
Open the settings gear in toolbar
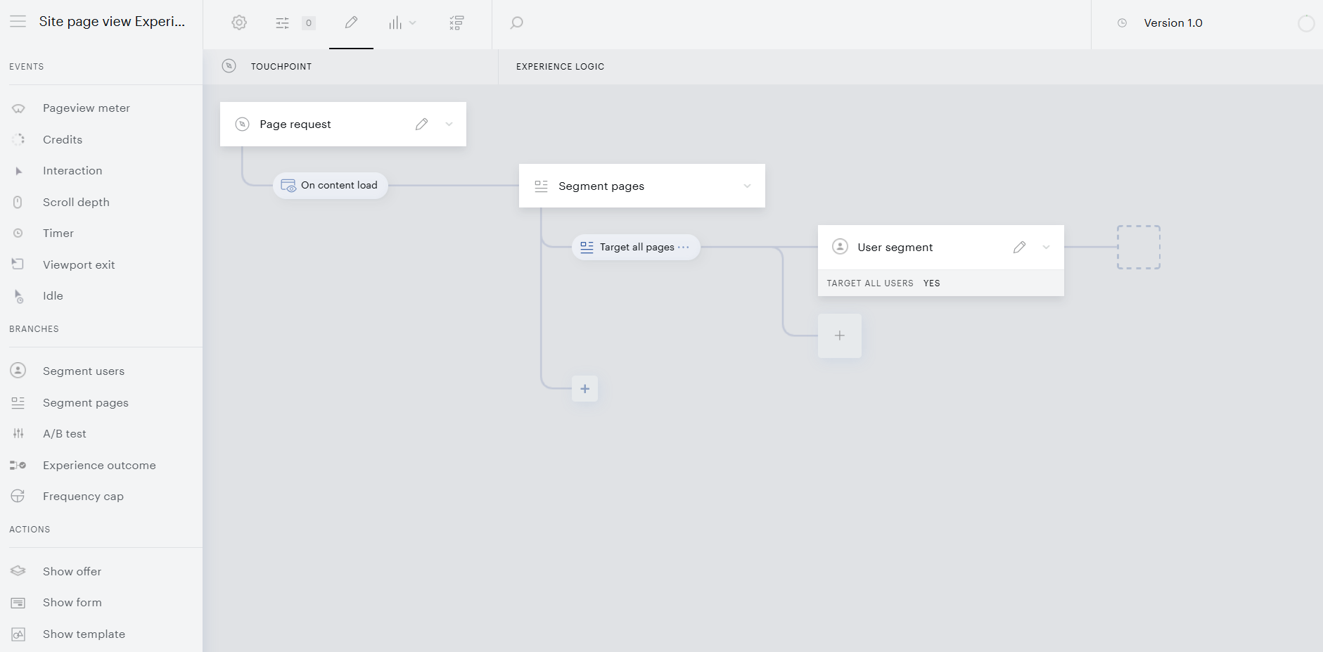[239, 23]
